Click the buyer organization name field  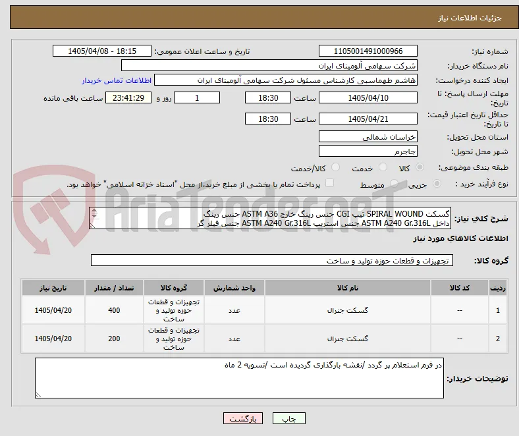click(x=269, y=66)
